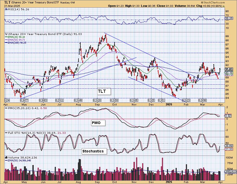Screen dimensions: 237x184
Task: Click the RSI(14) 56.26 indicator label
Action: [x=18, y=9]
